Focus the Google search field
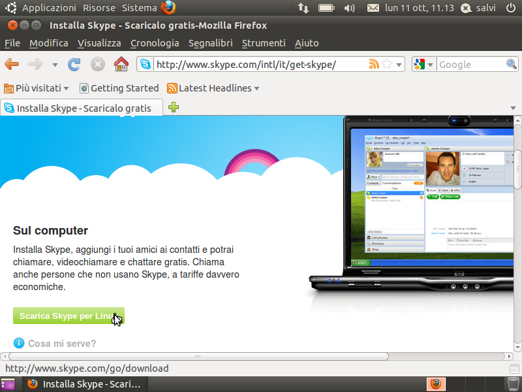The image size is (522, 392). tap(471, 64)
